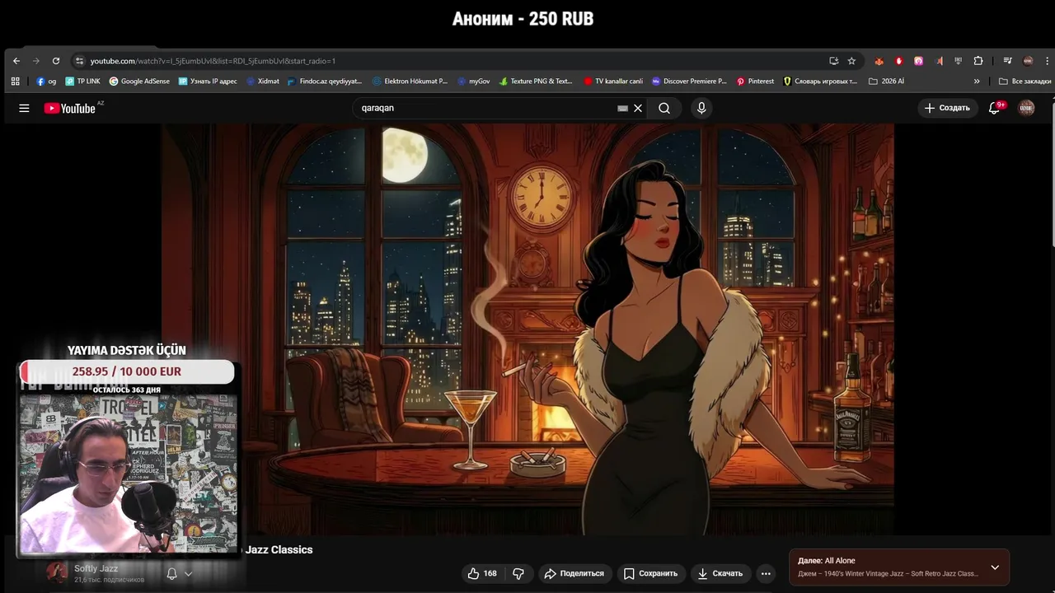The width and height of the screenshot is (1055, 593).
Task: Start voice search with microphone
Action: coord(701,108)
